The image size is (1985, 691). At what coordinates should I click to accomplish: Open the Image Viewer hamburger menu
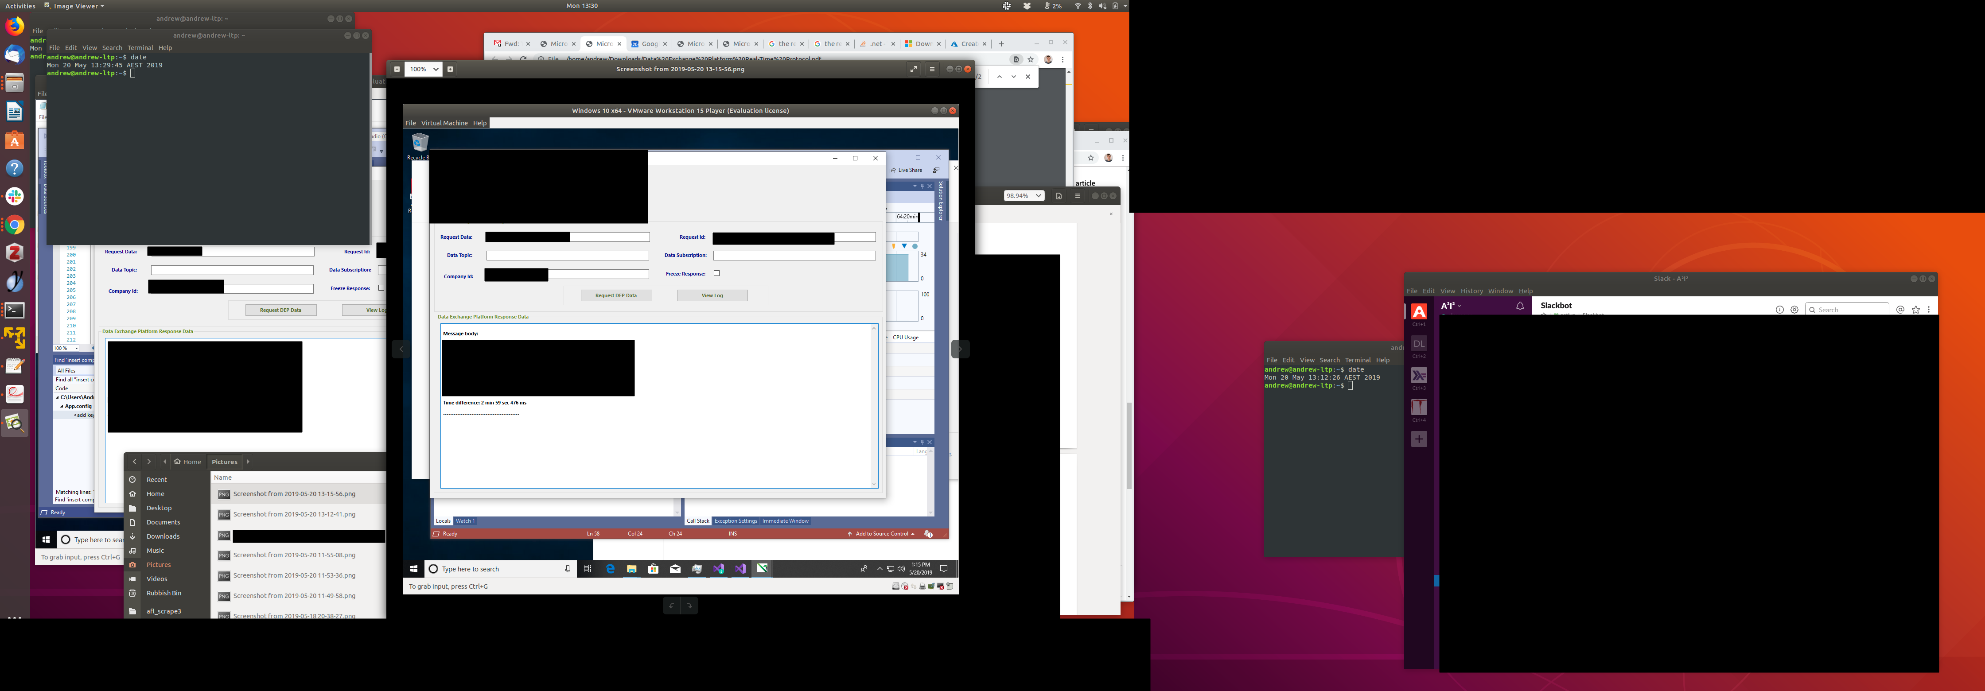932,70
